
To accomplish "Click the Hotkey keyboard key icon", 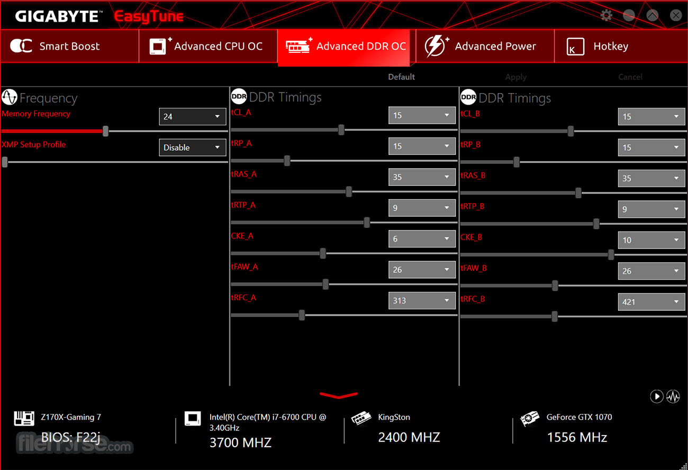I will click(575, 47).
